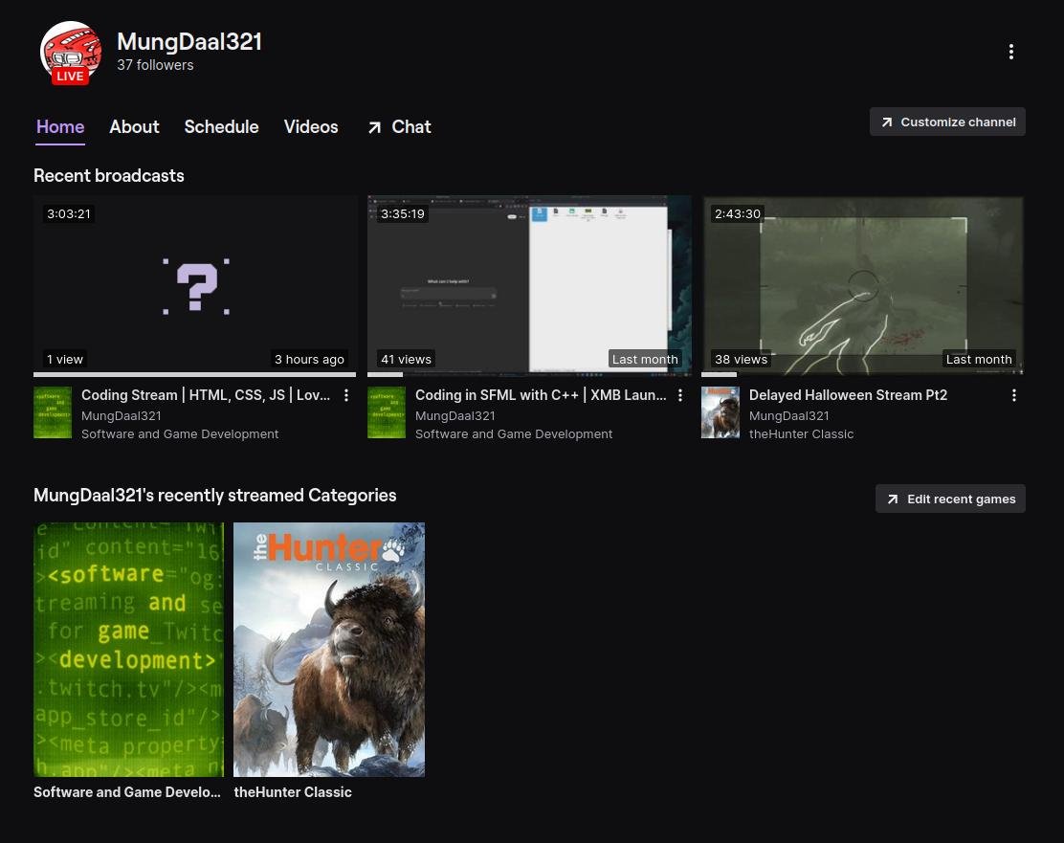Play the 3:35:19 broadcast thumbnail
The height and width of the screenshot is (843, 1064).
tap(529, 285)
